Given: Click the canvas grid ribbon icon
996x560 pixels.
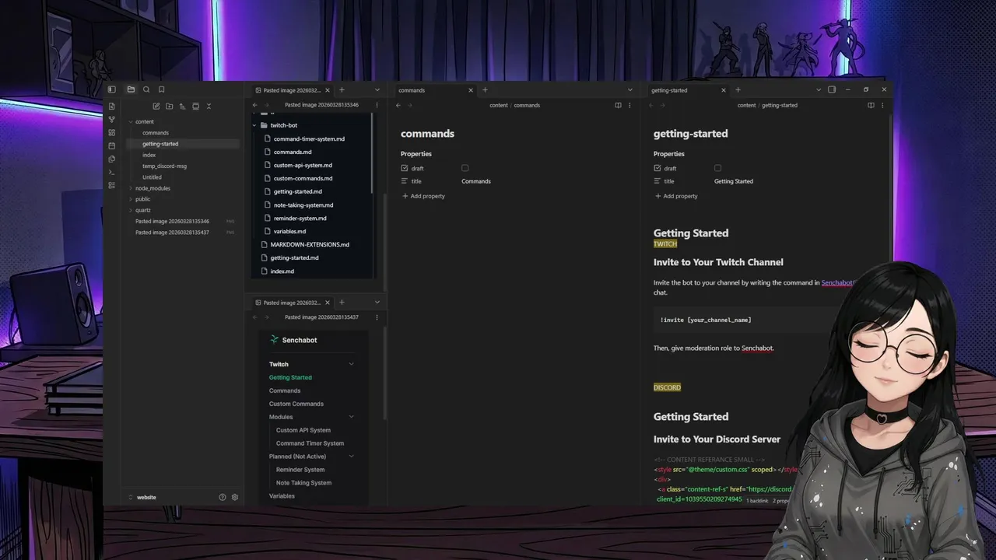Looking at the screenshot, I should 112,132.
